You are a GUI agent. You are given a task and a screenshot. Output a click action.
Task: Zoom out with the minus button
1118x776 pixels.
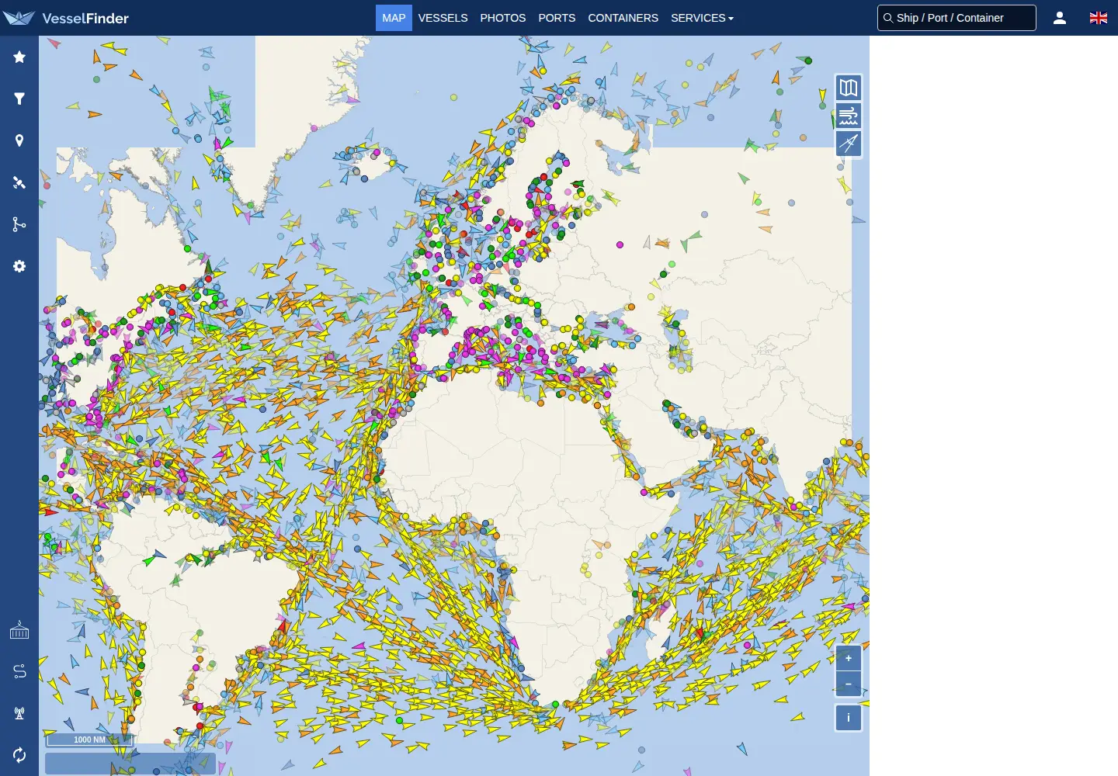coord(849,684)
